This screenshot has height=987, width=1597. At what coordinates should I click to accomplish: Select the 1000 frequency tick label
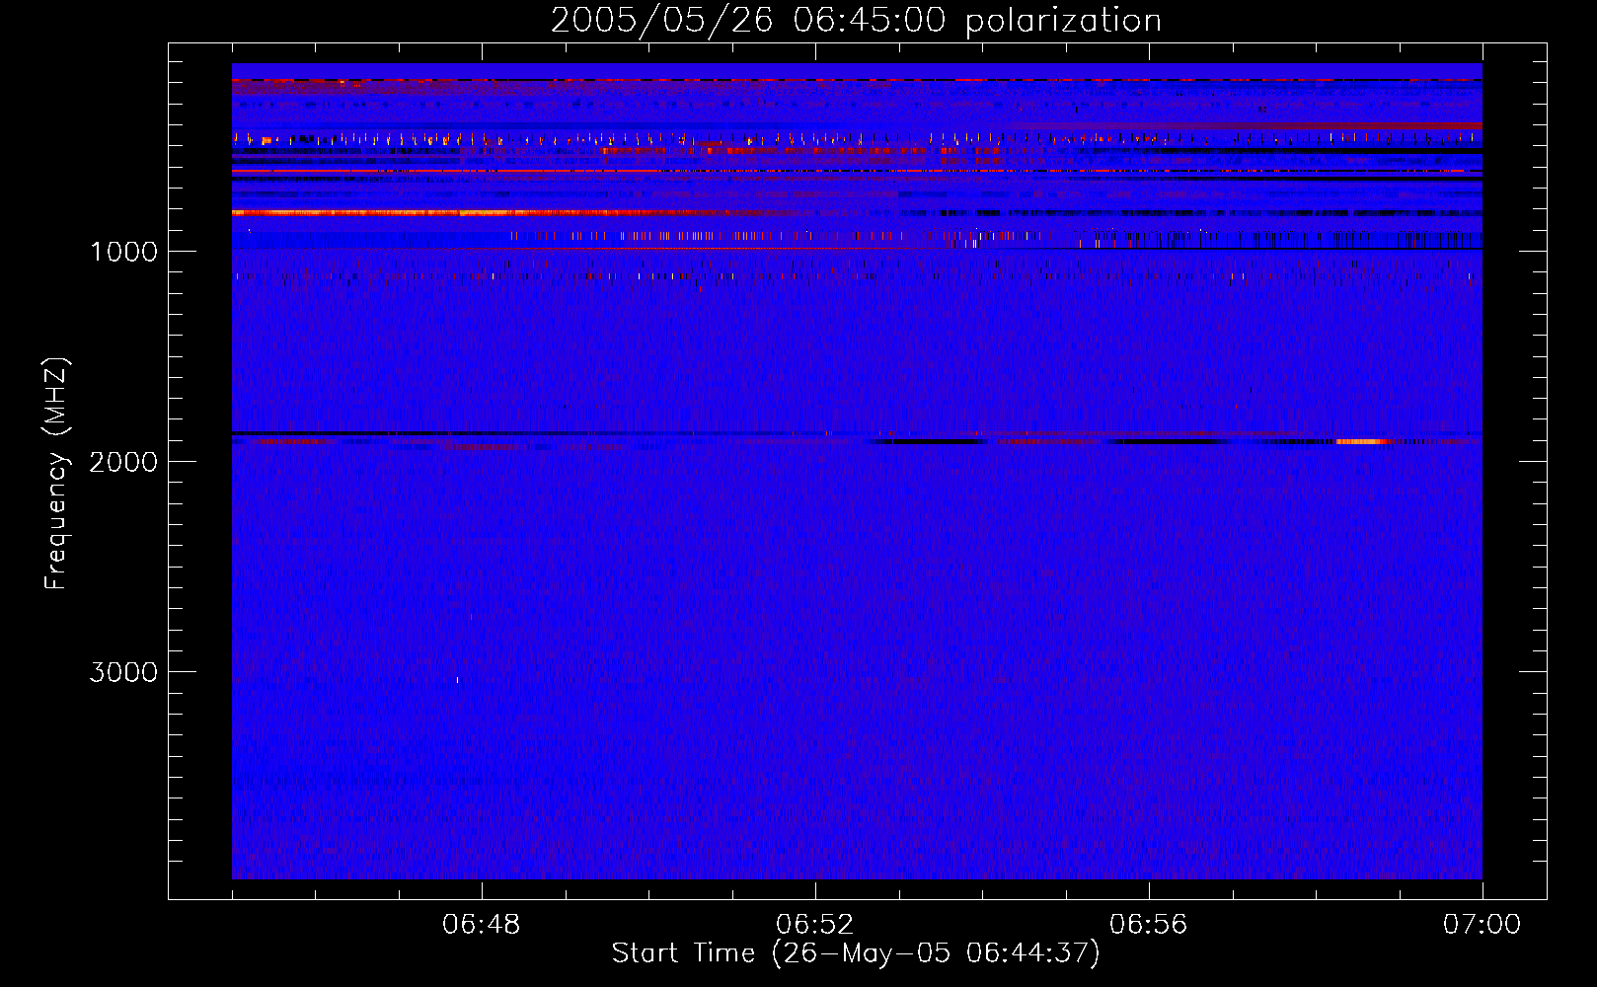pyautogui.click(x=123, y=252)
